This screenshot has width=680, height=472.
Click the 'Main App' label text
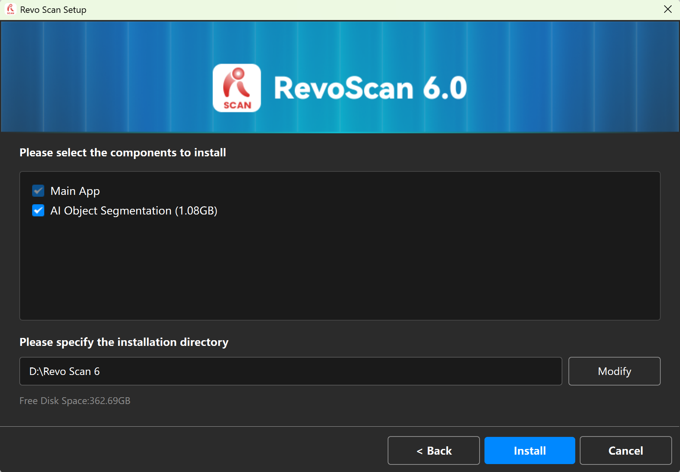pyautogui.click(x=75, y=191)
